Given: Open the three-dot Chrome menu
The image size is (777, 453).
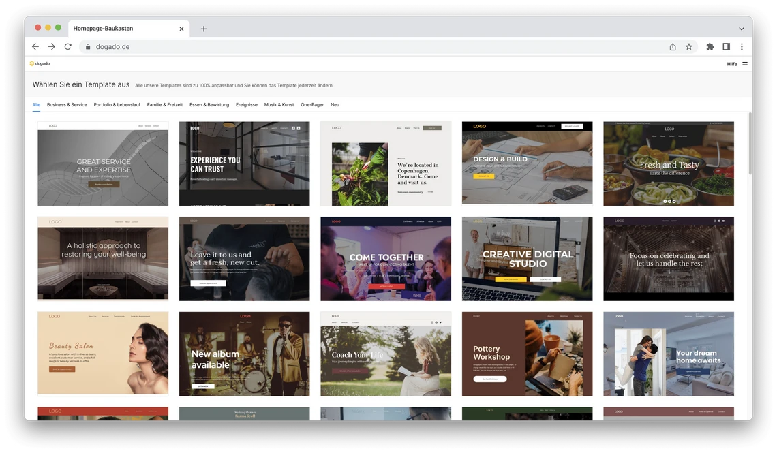Looking at the screenshot, I should pos(742,46).
